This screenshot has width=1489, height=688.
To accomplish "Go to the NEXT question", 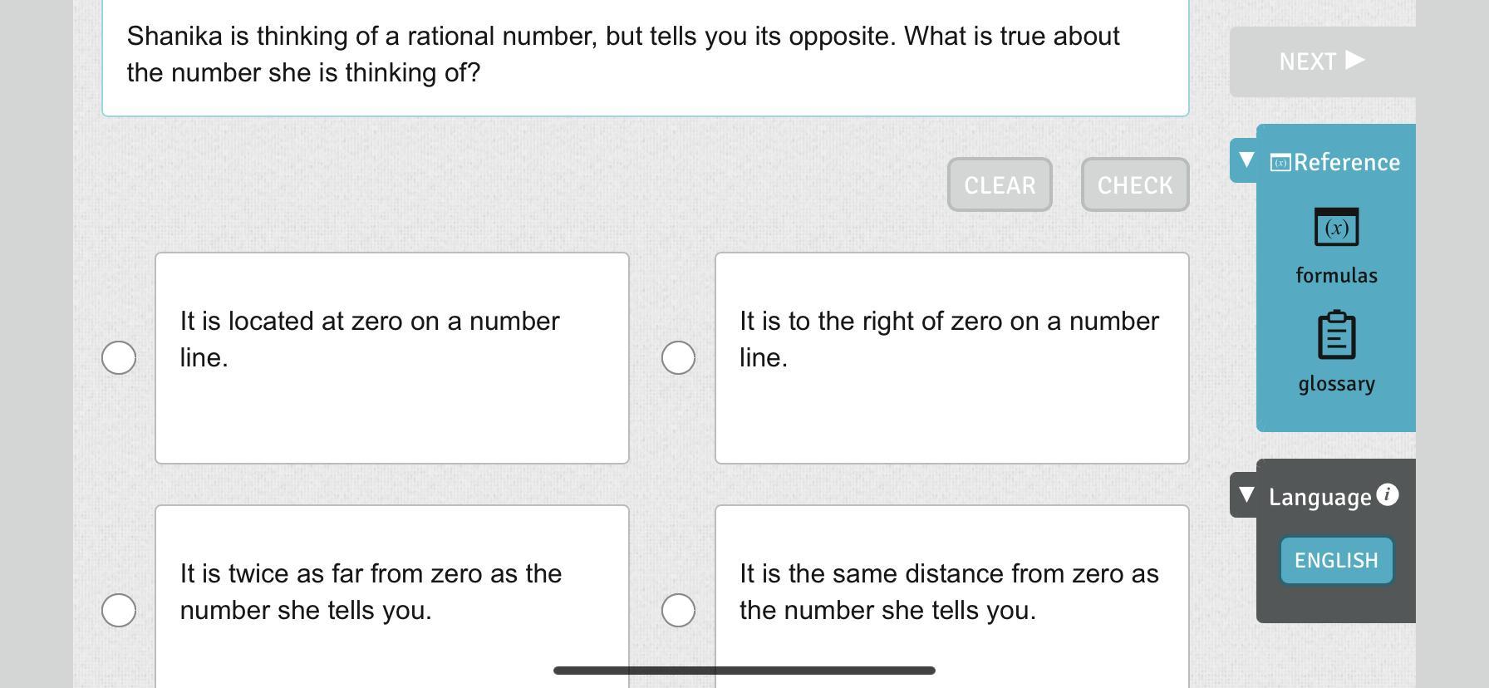I will click(1321, 61).
